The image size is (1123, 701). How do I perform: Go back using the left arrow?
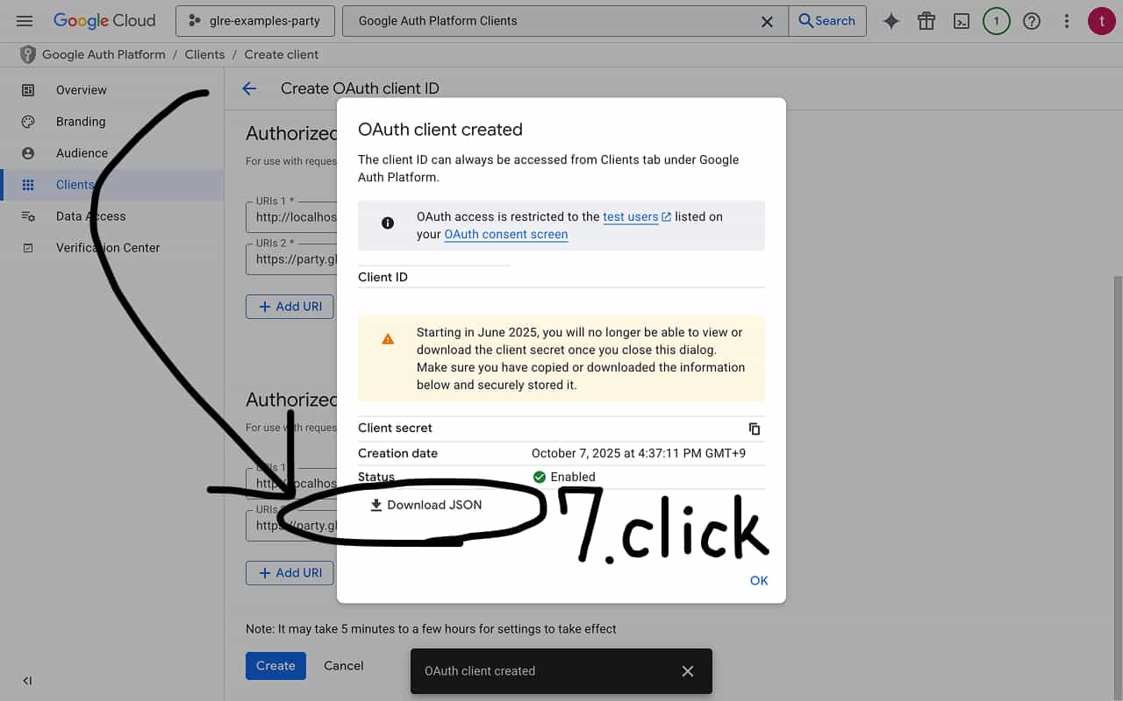[249, 89]
